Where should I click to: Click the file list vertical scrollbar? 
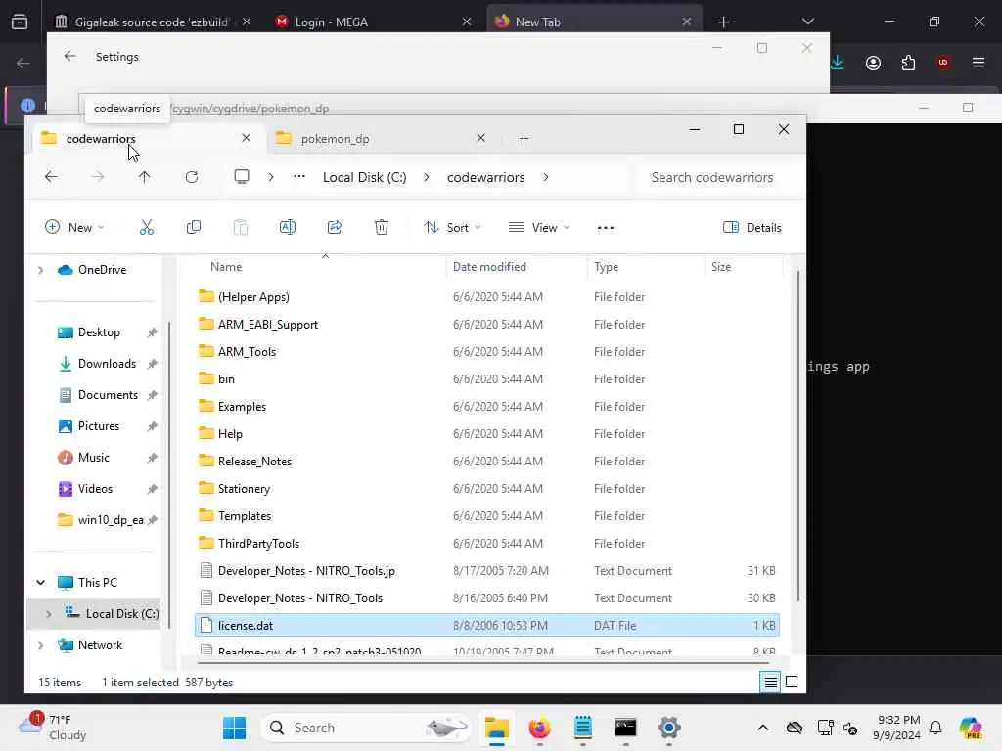[x=798, y=436]
